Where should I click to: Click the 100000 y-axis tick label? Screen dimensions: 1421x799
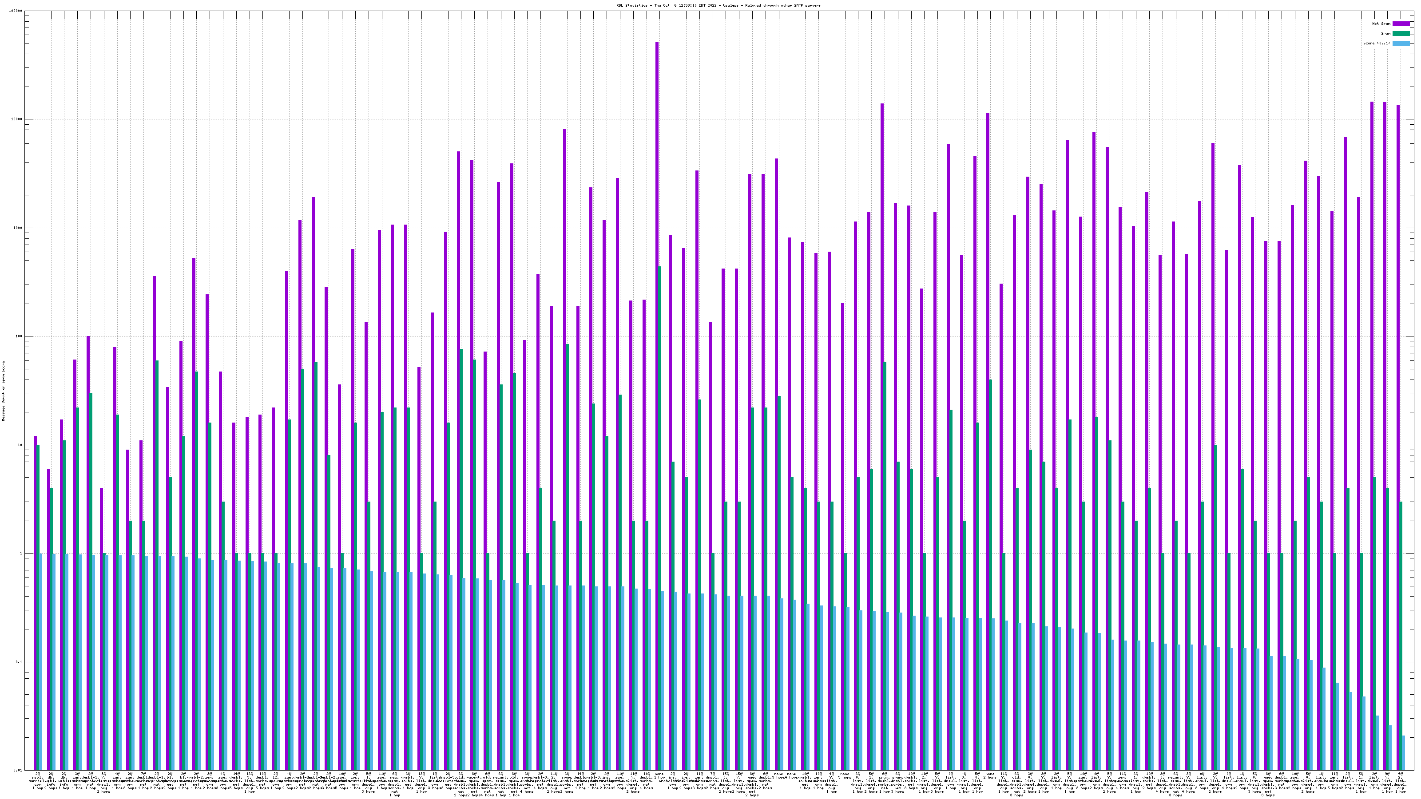tap(16, 11)
